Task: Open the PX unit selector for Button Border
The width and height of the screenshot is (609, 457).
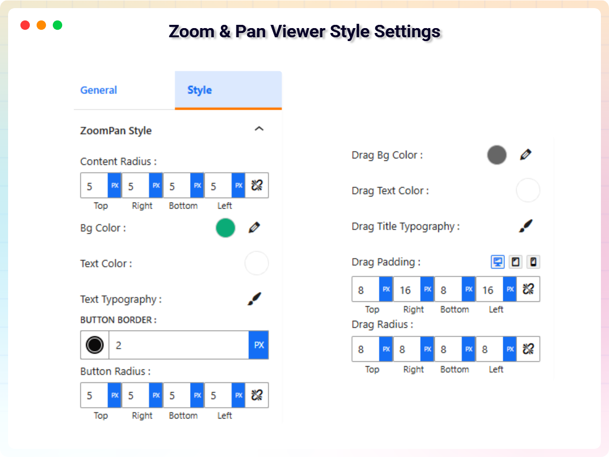Action: point(258,345)
